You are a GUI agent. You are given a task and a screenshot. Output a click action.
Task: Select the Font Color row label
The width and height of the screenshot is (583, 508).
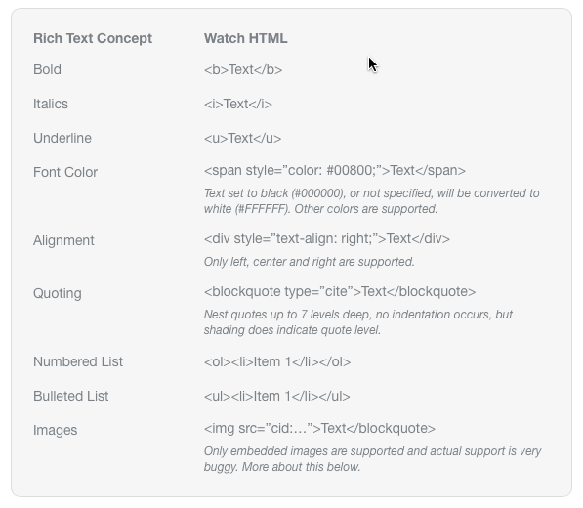click(x=65, y=172)
